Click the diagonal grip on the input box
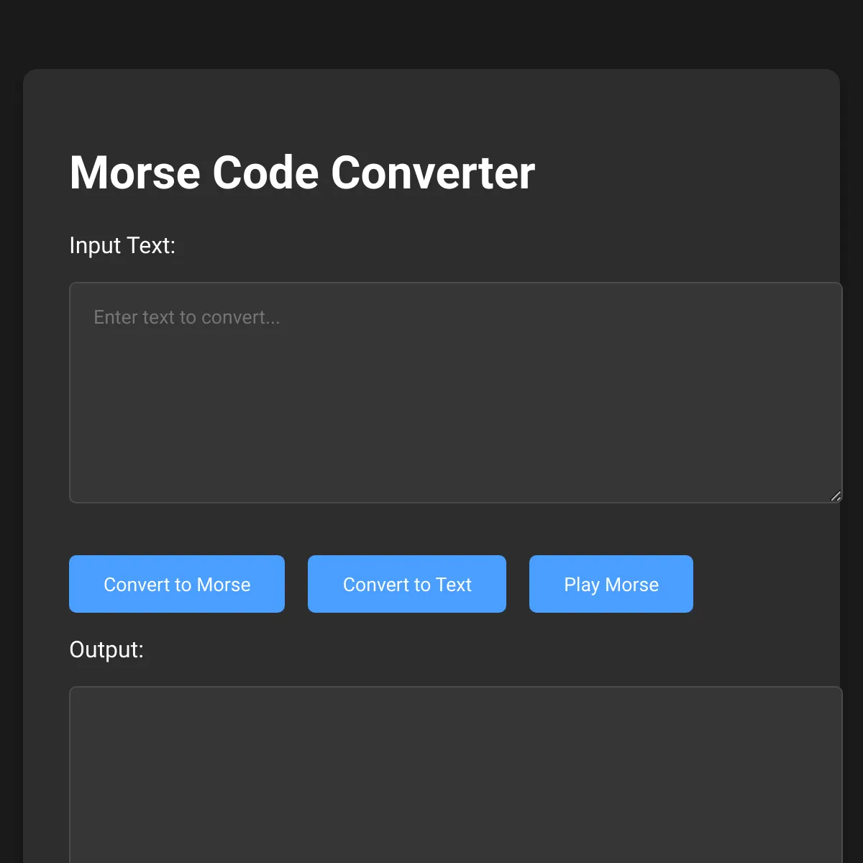This screenshot has width=863, height=863. click(836, 496)
